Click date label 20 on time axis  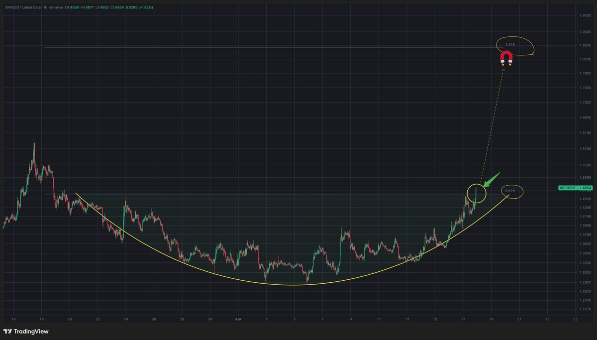pos(70,319)
